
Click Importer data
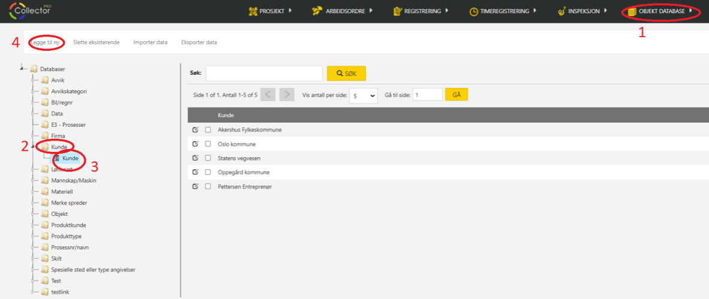pos(150,42)
